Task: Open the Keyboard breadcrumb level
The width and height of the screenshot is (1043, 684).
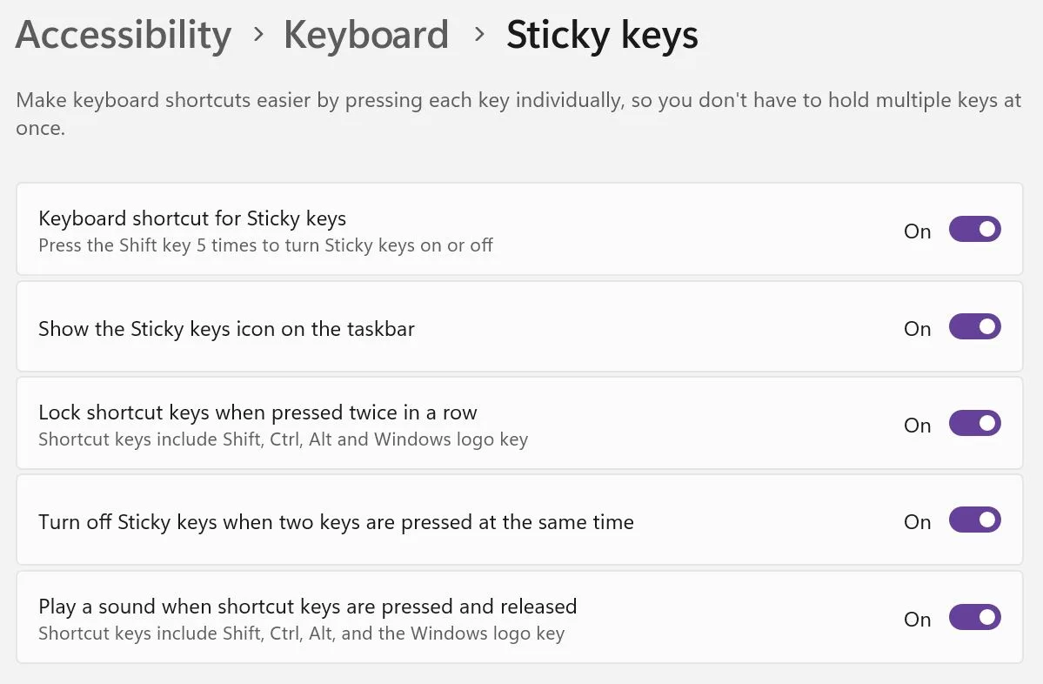Action: click(x=366, y=35)
